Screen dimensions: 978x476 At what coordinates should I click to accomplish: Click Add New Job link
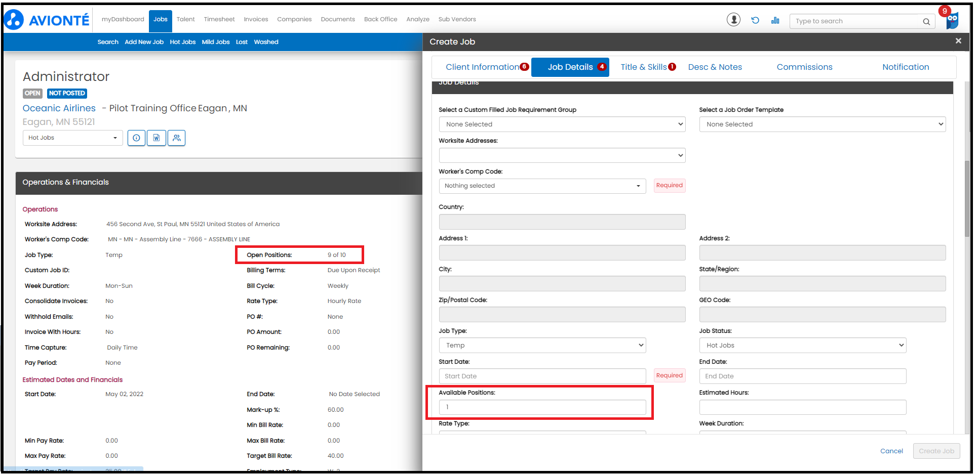pos(144,42)
